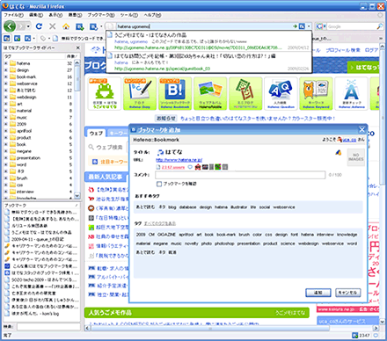387x341 pixels.
Task: Close the bookmark add dialog
Action: tap(362, 129)
